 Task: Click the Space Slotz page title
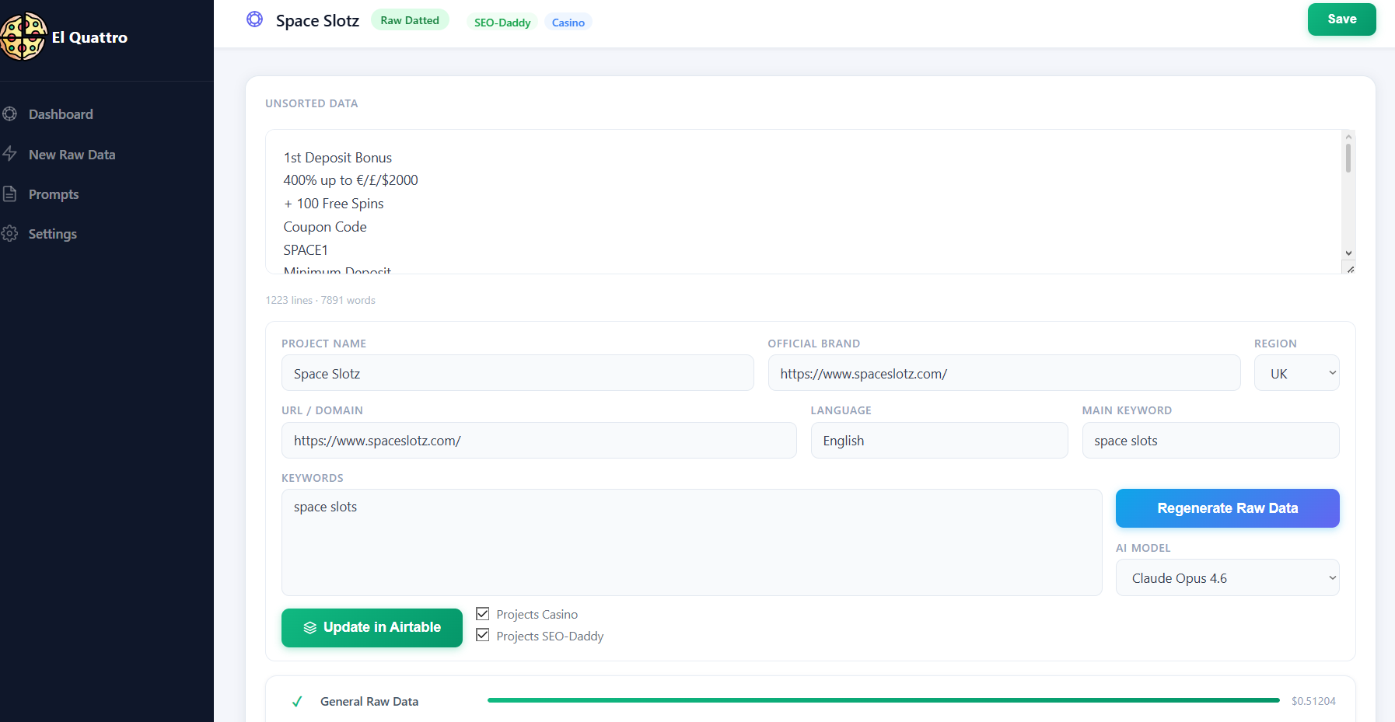[317, 21]
